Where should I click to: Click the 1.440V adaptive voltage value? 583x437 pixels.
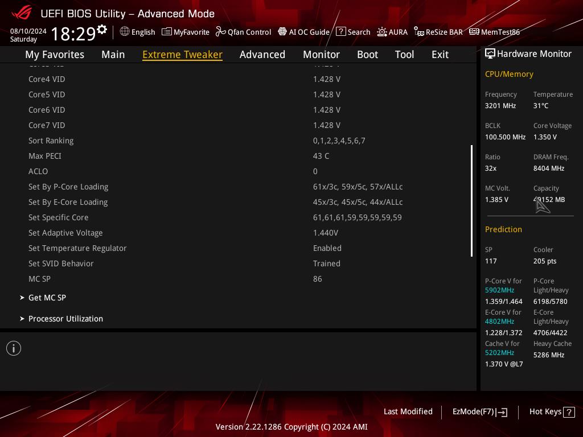point(326,233)
